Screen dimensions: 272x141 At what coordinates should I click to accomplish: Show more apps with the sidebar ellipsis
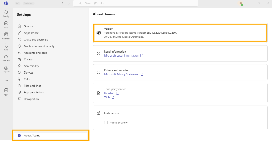pyautogui.click(x=6, y=80)
